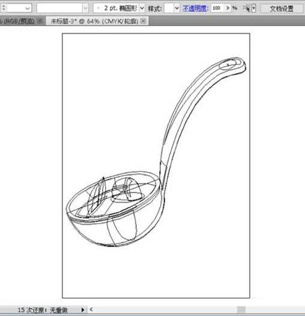Click the select similar objects icon
This screenshot has height=316, width=305.
247,8
